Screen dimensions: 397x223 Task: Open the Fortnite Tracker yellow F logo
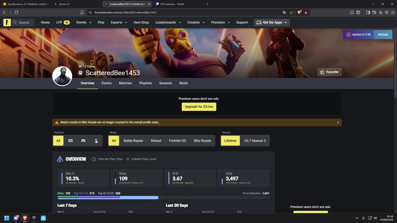[x=7, y=22]
